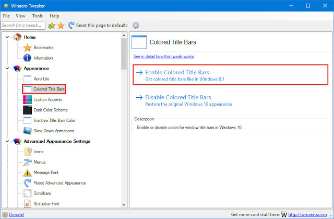Viewport: 334px width, 219px height.
Task: Add bookmark with green plus star icon
Action: click(x=52, y=26)
